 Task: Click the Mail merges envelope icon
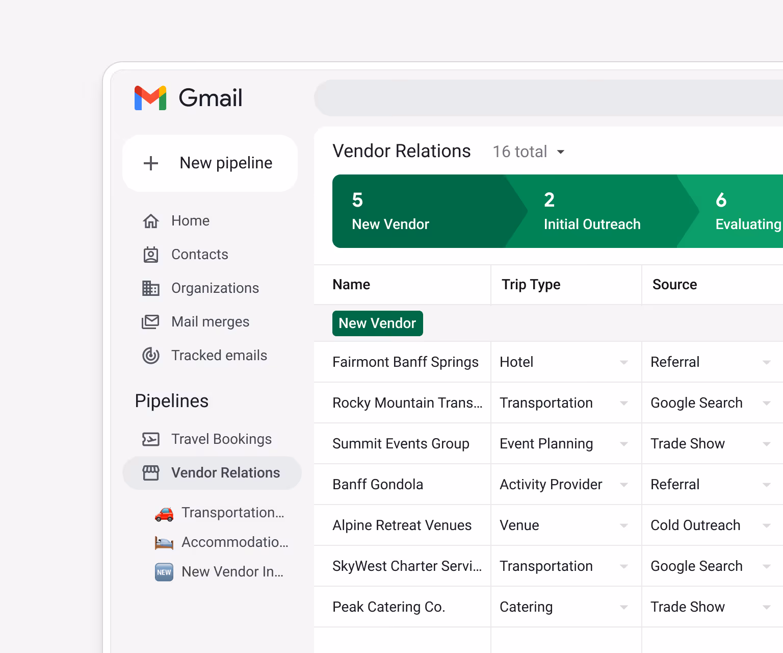pyautogui.click(x=150, y=322)
